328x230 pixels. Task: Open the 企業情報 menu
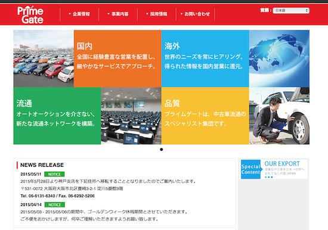click(x=79, y=14)
